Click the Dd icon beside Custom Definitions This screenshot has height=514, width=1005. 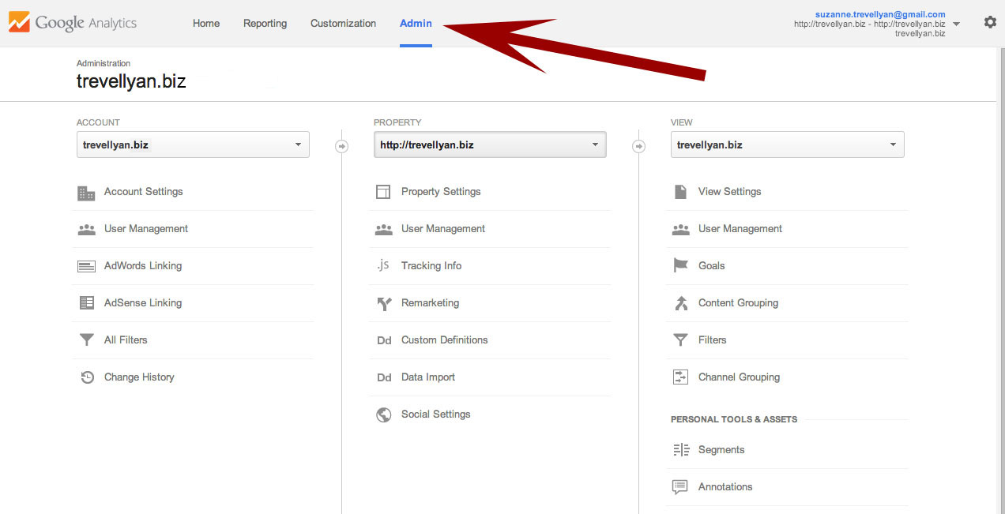[384, 340]
